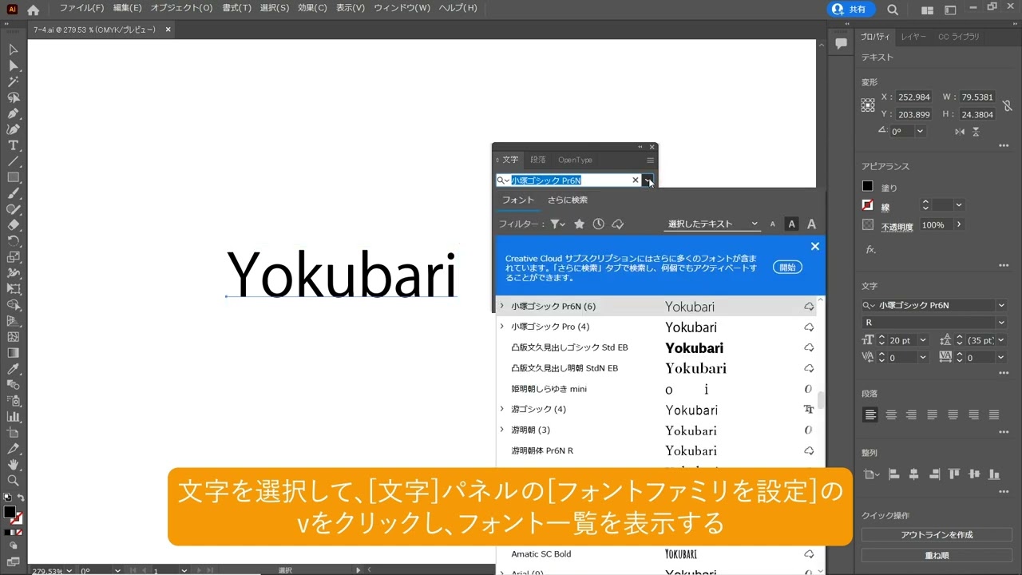The width and height of the screenshot is (1022, 575).
Task: Select the Magic Wand tool
Action: point(14,81)
